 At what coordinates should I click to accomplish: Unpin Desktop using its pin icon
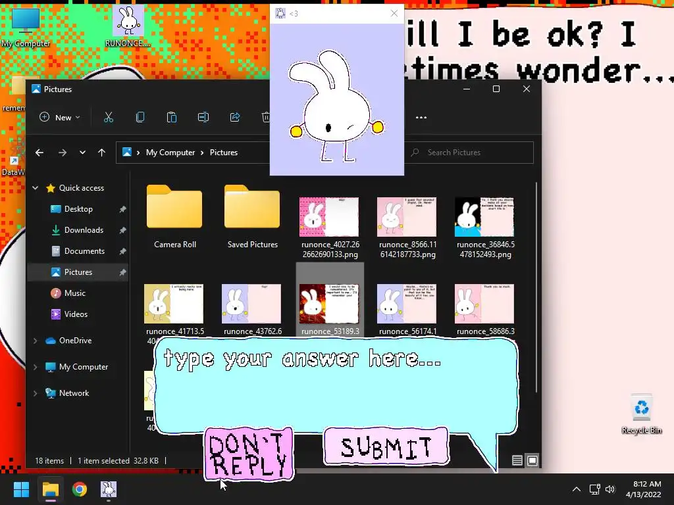tap(122, 209)
